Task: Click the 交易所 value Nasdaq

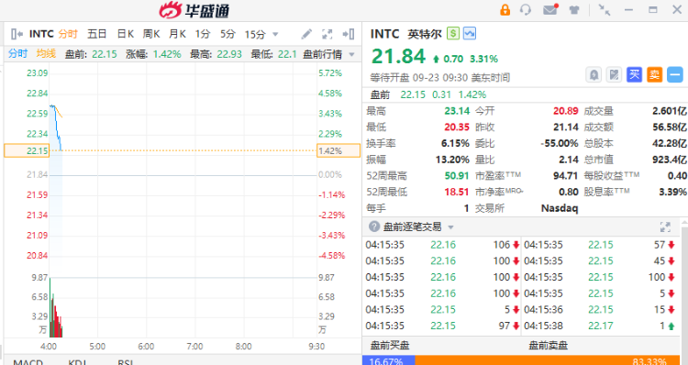Action: pos(560,208)
